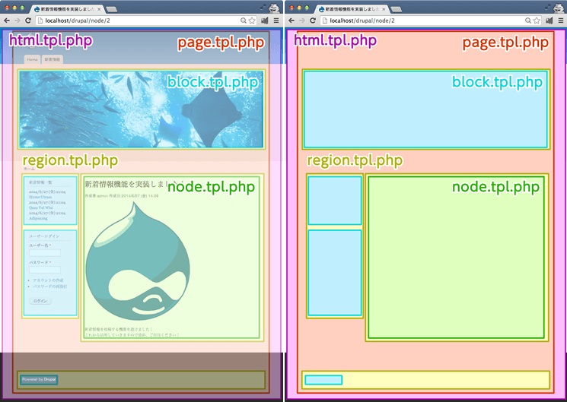Screen dimensions: 567x402
Task: Click the ユーザーログイン block heading
Action: coord(44,236)
